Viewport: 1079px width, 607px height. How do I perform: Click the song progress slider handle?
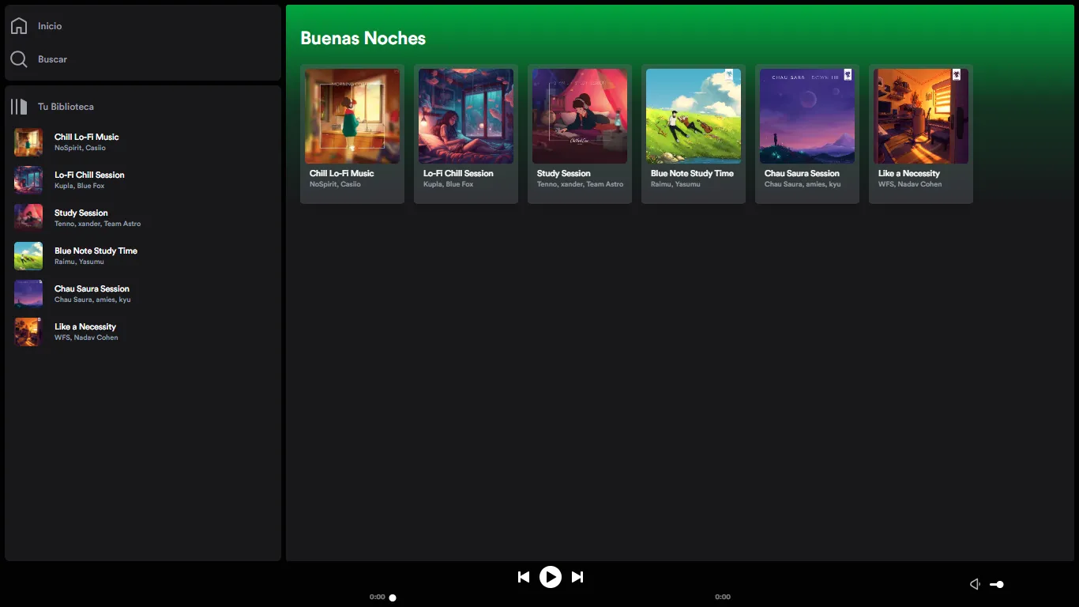(x=393, y=598)
